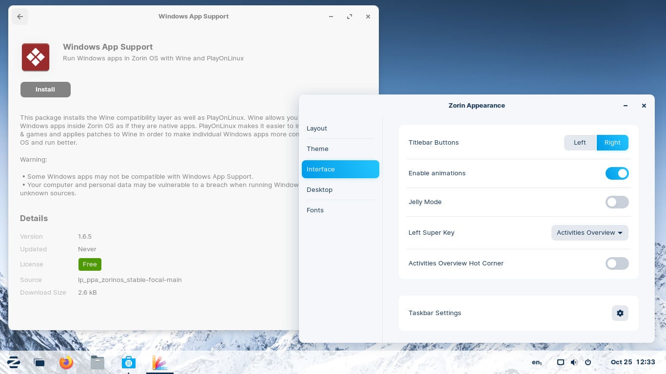Enable Activities Overview Hot Corner
This screenshot has height=374, width=666.
pos(617,263)
